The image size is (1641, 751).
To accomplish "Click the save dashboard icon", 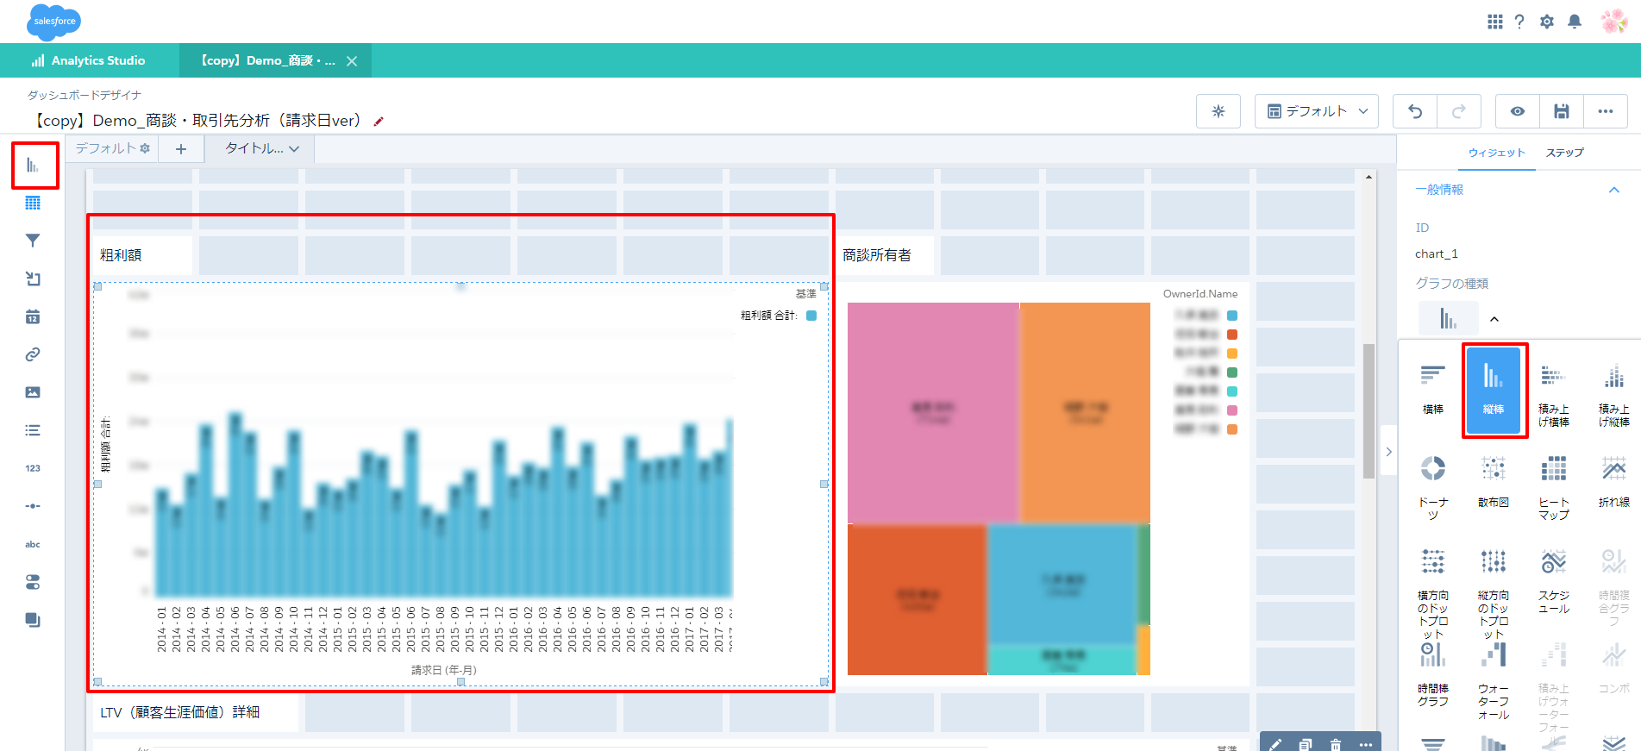I will click(x=1561, y=111).
